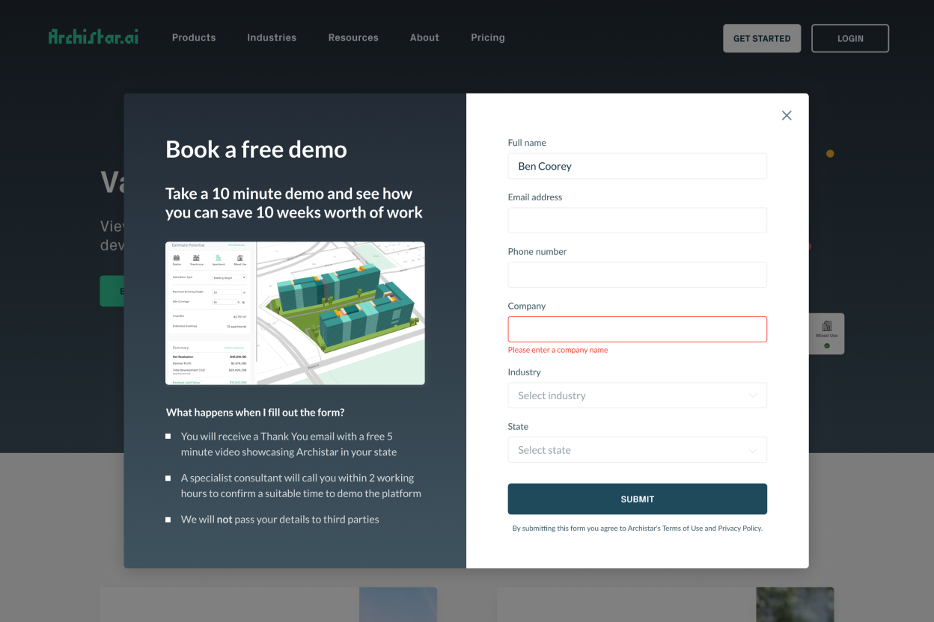Screen dimensions: 934x622
Task: Click the 3D building preview image
Action: pos(295,313)
